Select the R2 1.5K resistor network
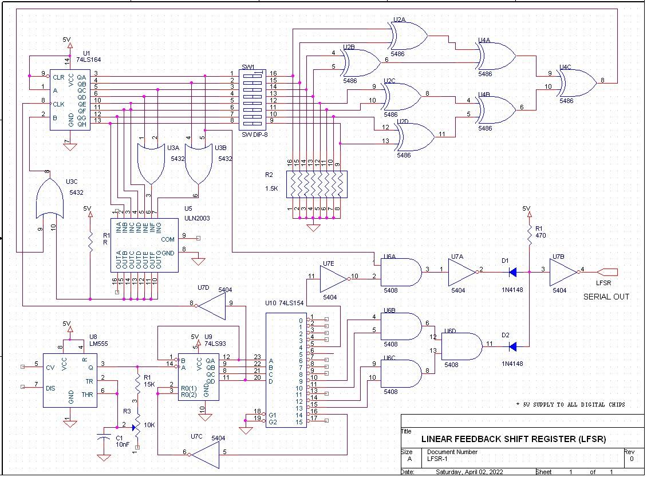 tap(317, 184)
